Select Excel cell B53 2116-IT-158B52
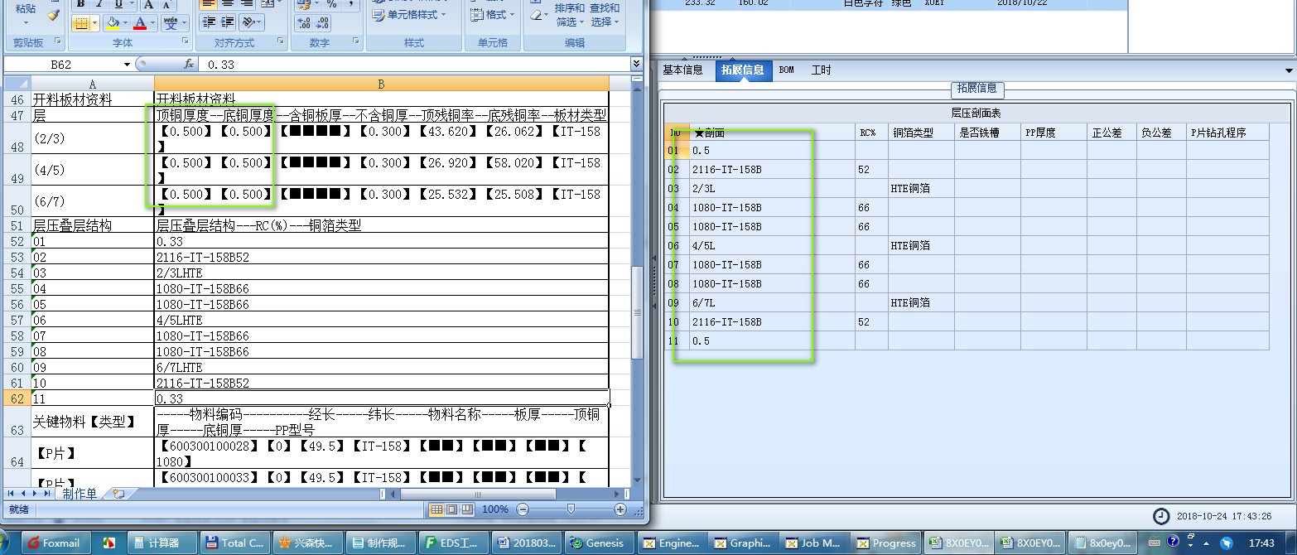 [x=381, y=257]
